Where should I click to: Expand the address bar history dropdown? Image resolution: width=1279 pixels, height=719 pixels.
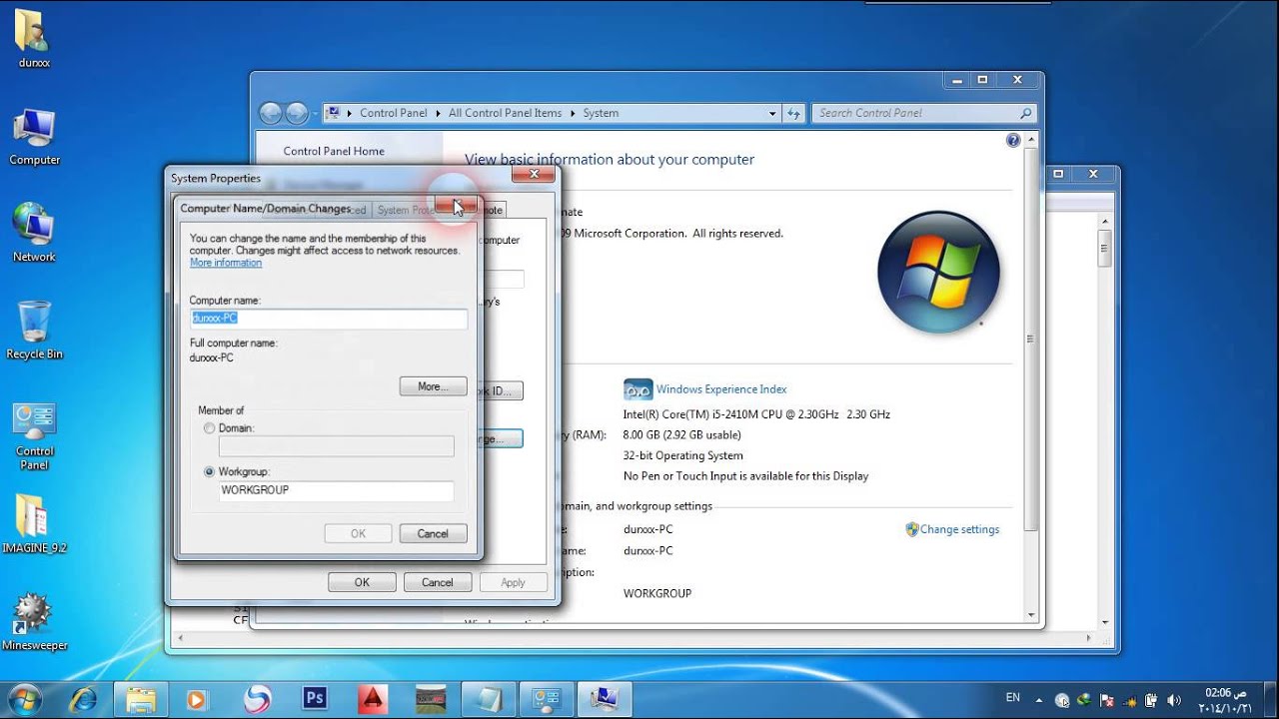pos(772,114)
